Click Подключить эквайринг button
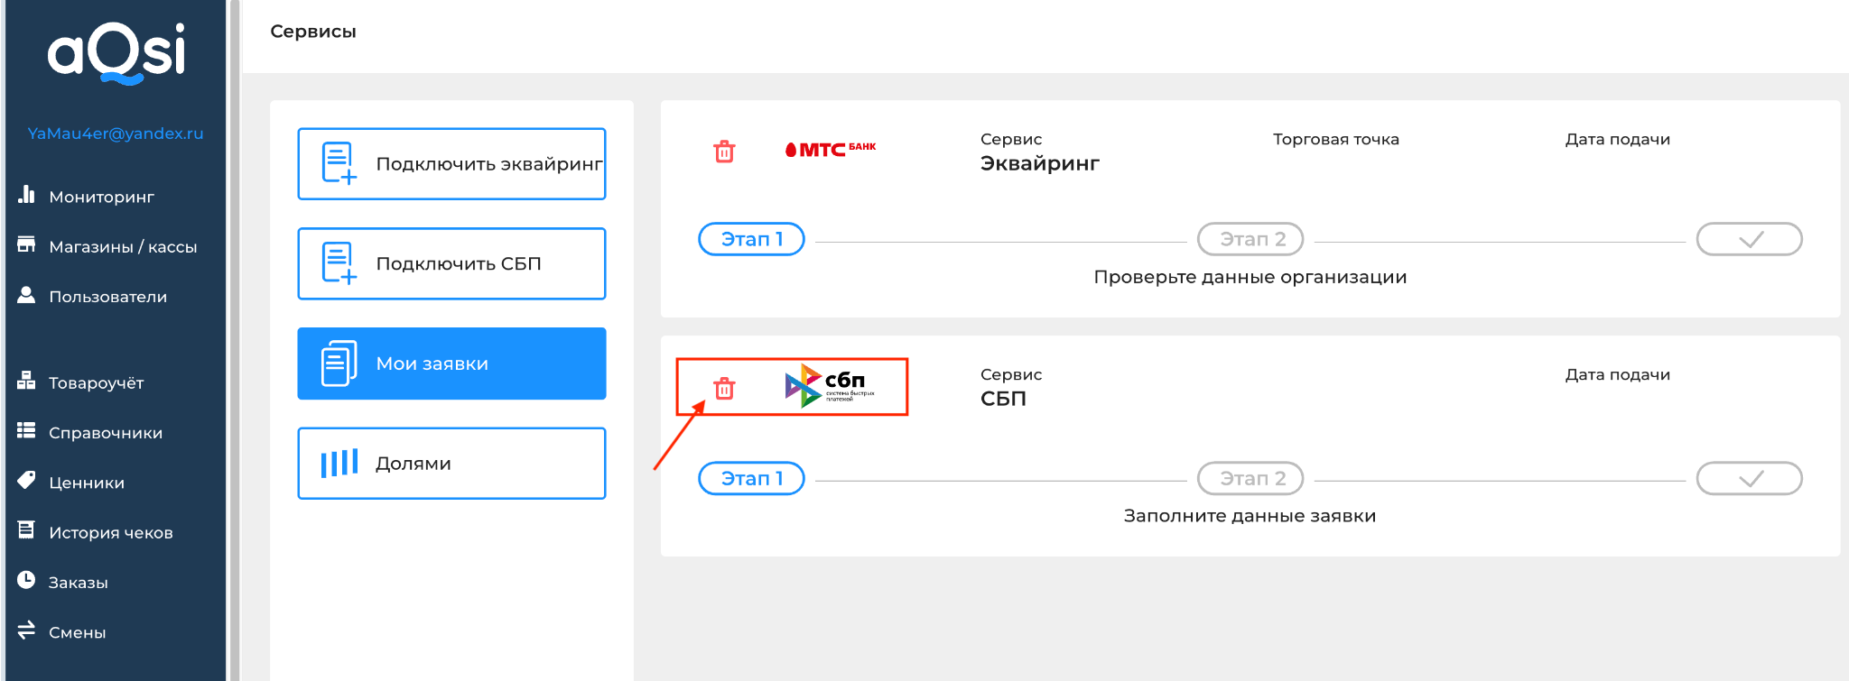 point(451,164)
